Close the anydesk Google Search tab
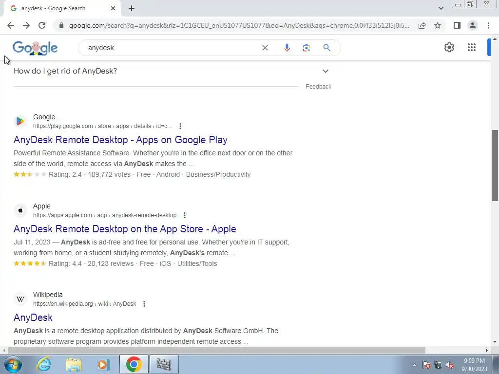This screenshot has height=374, width=499. tap(113, 9)
